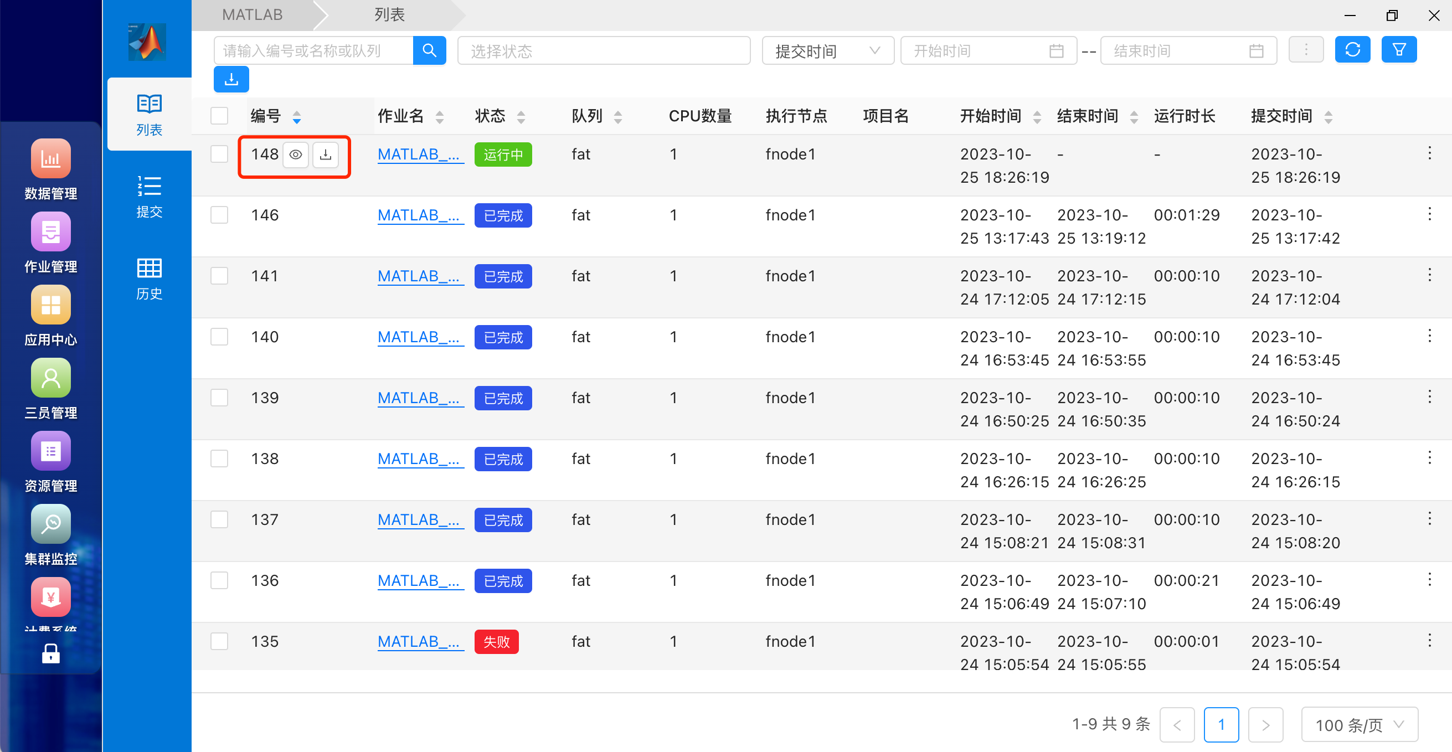
Task: View details of job 148 via eye icon
Action: coord(295,154)
